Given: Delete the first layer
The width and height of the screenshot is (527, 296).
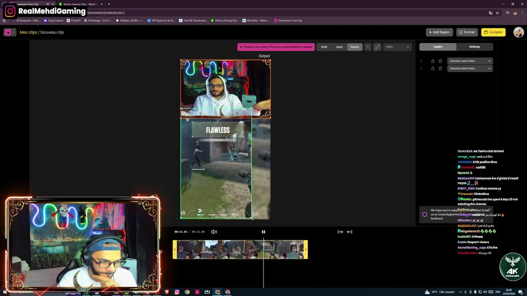Looking at the screenshot, I should pyautogui.click(x=440, y=61).
